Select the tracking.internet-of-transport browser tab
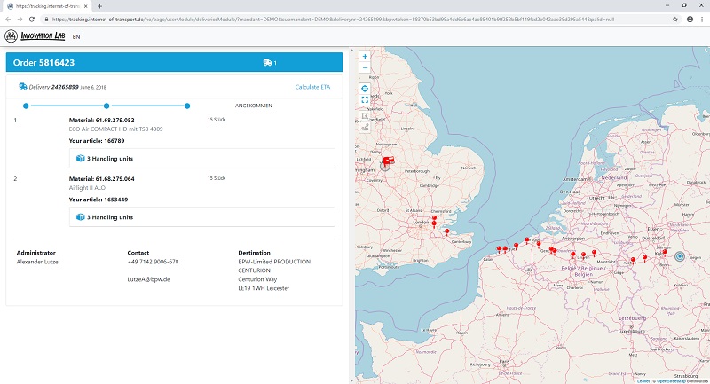The height and width of the screenshot is (384, 710). coord(46,6)
